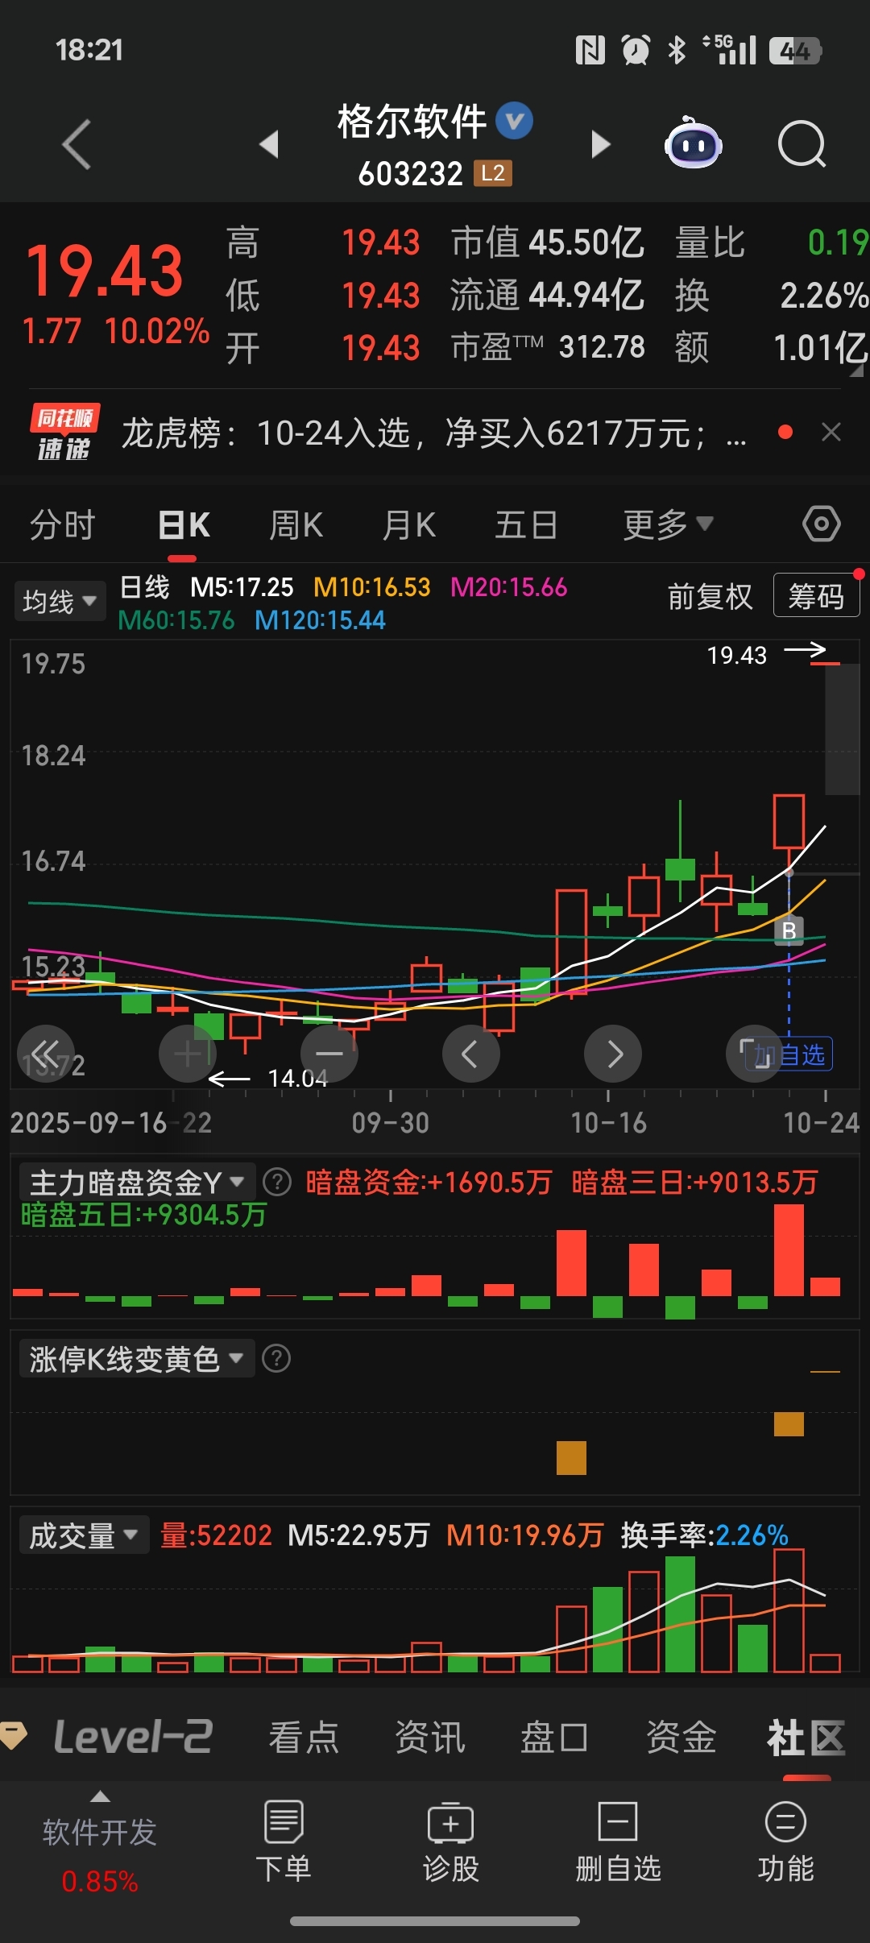870x1943 pixels.
Task: Tap the blue verified badge by 格尔软件
Action: tap(514, 121)
